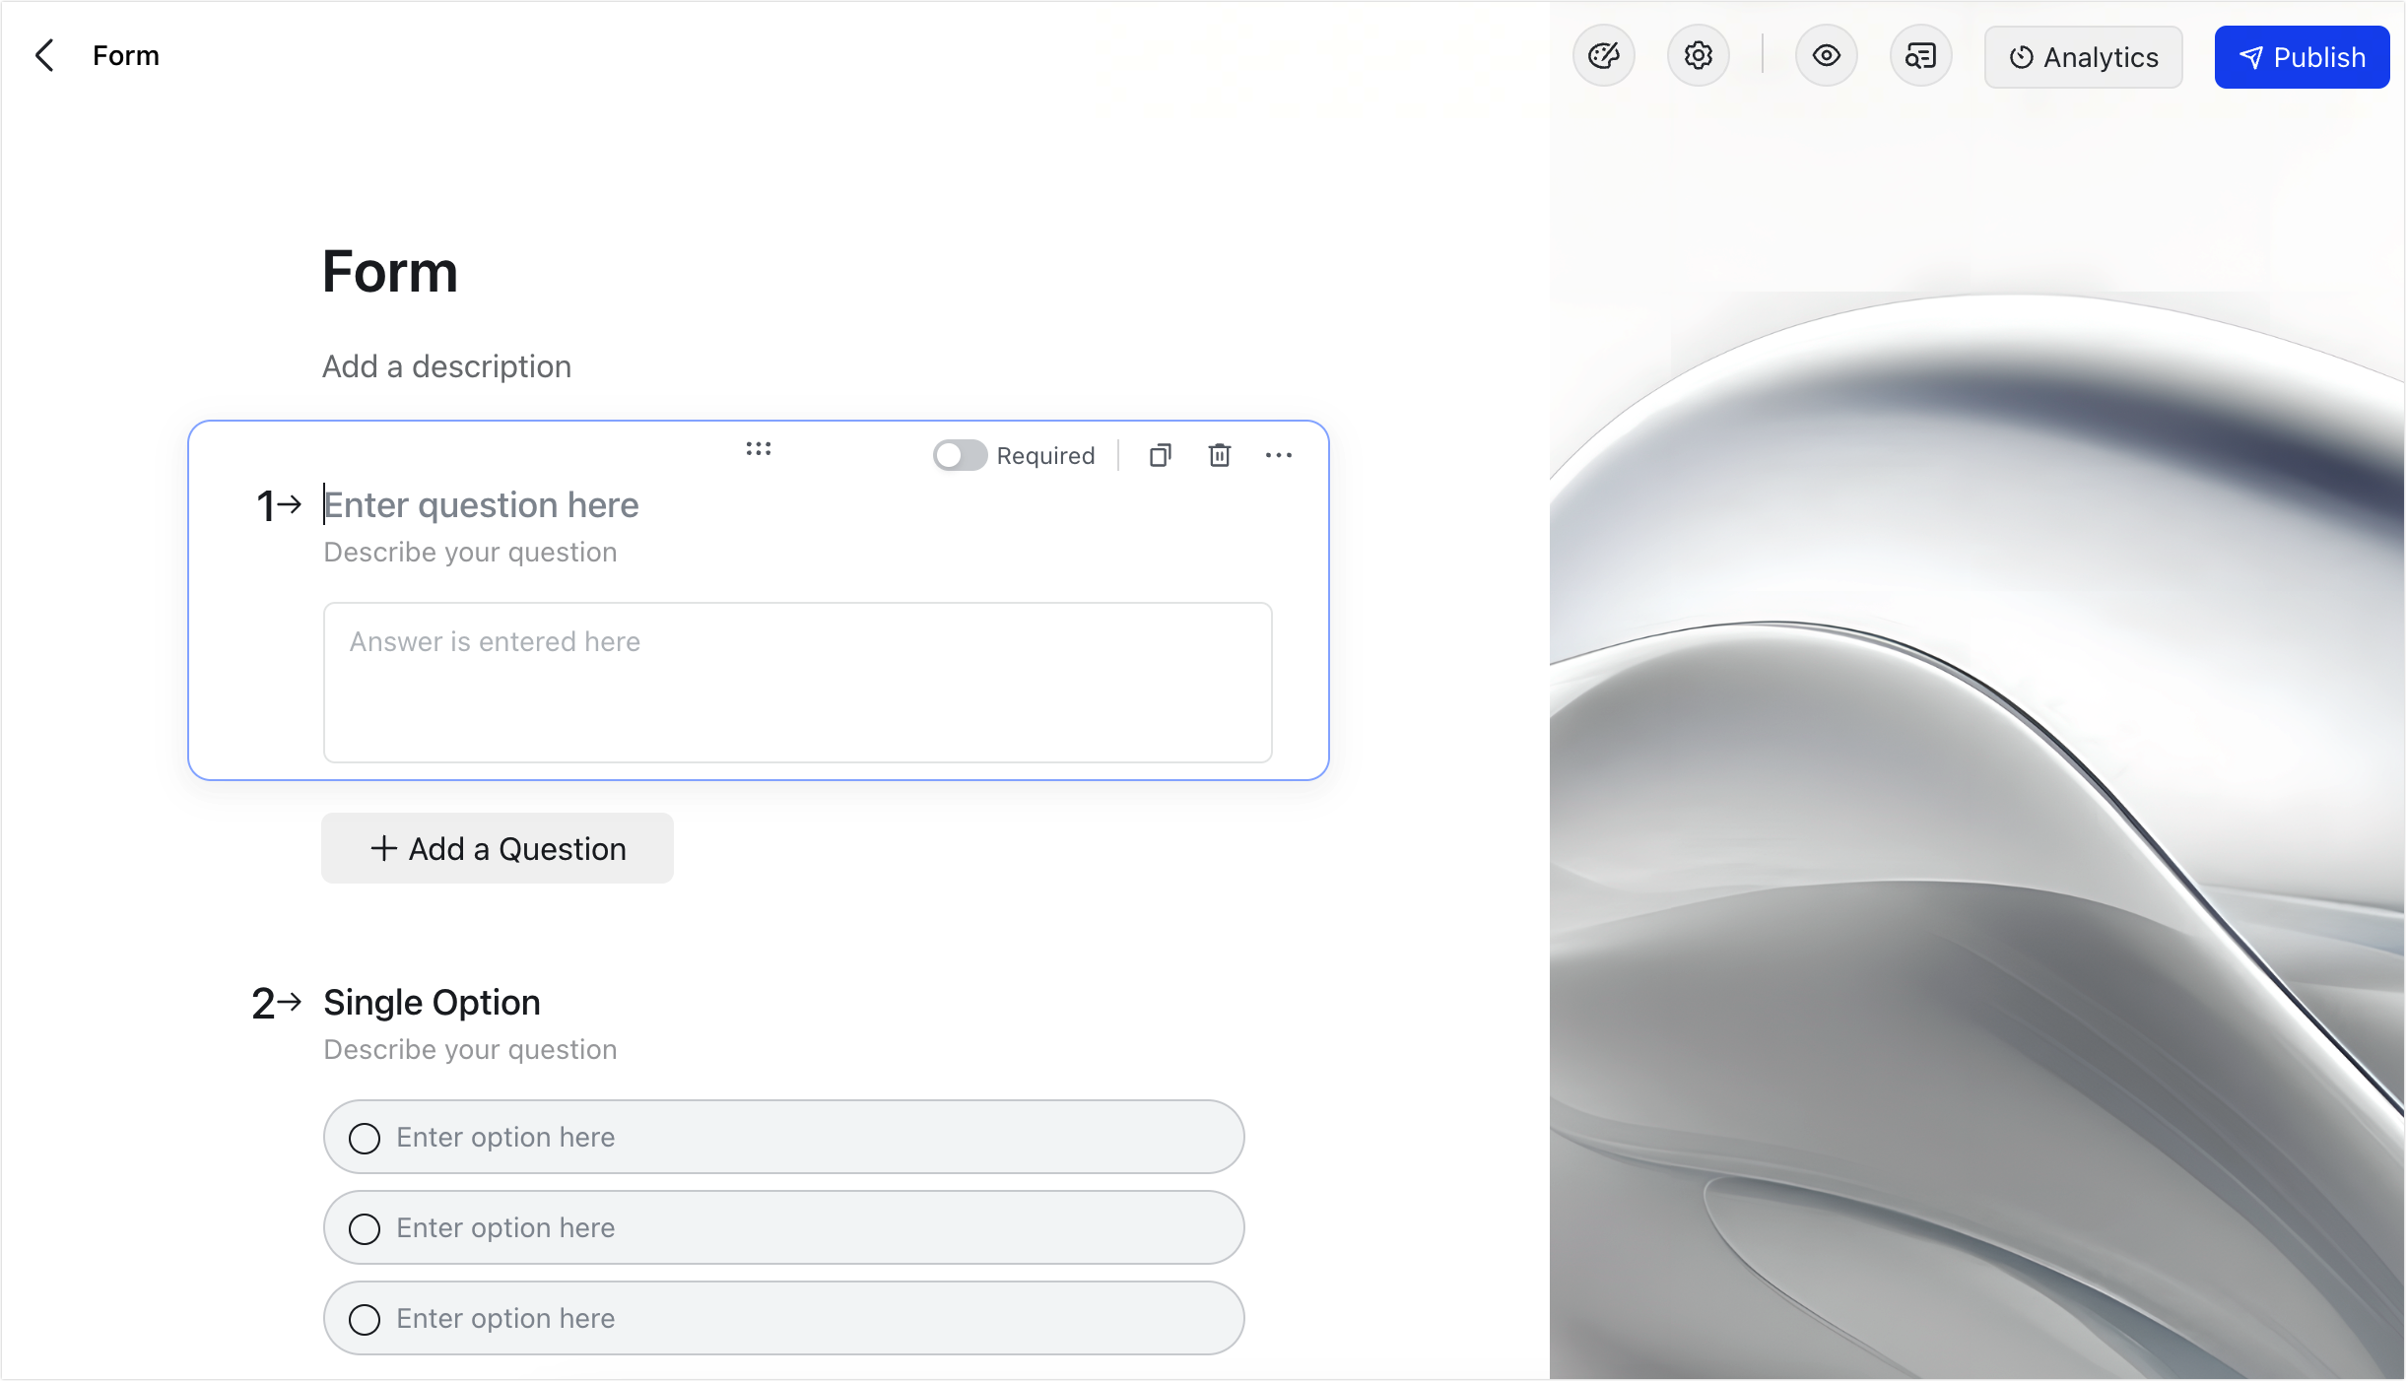Viewport: 2406px width, 1381px height.
Task: Delete question 1 with the trash icon
Action: point(1219,455)
